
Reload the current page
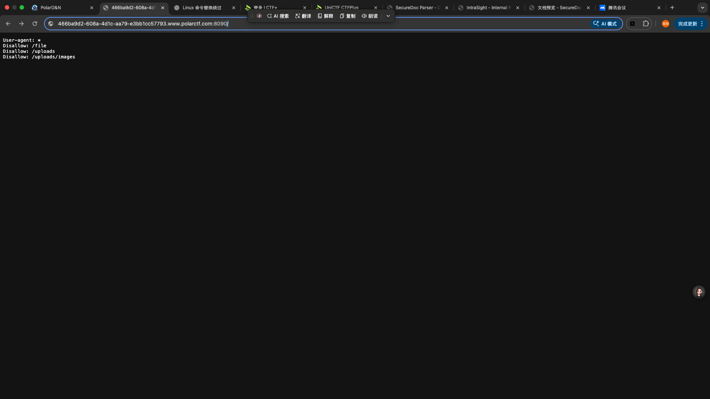35,24
